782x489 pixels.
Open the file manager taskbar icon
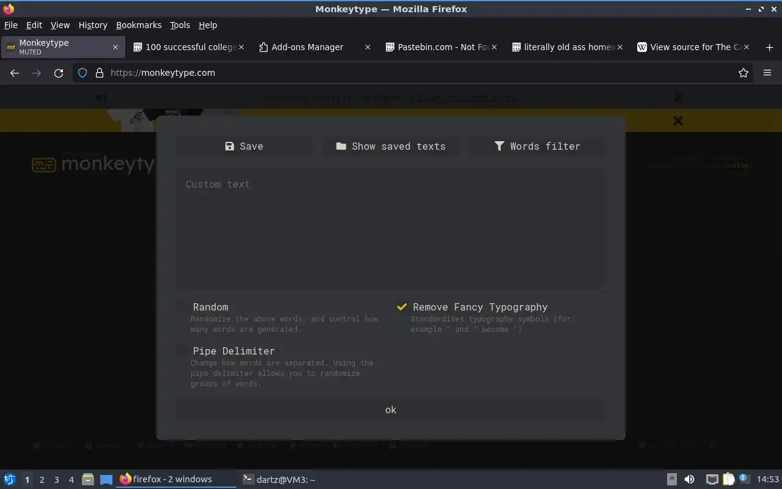[x=87, y=480]
